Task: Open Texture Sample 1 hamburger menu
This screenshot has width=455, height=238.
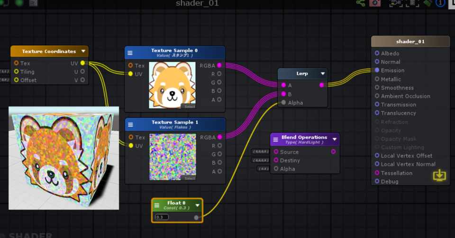Action: [x=130, y=125]
